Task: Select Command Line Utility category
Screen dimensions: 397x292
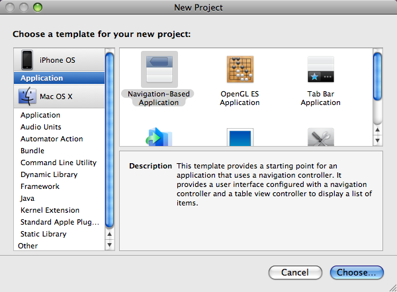Action: pyautogui.click(x=58, y=163)
